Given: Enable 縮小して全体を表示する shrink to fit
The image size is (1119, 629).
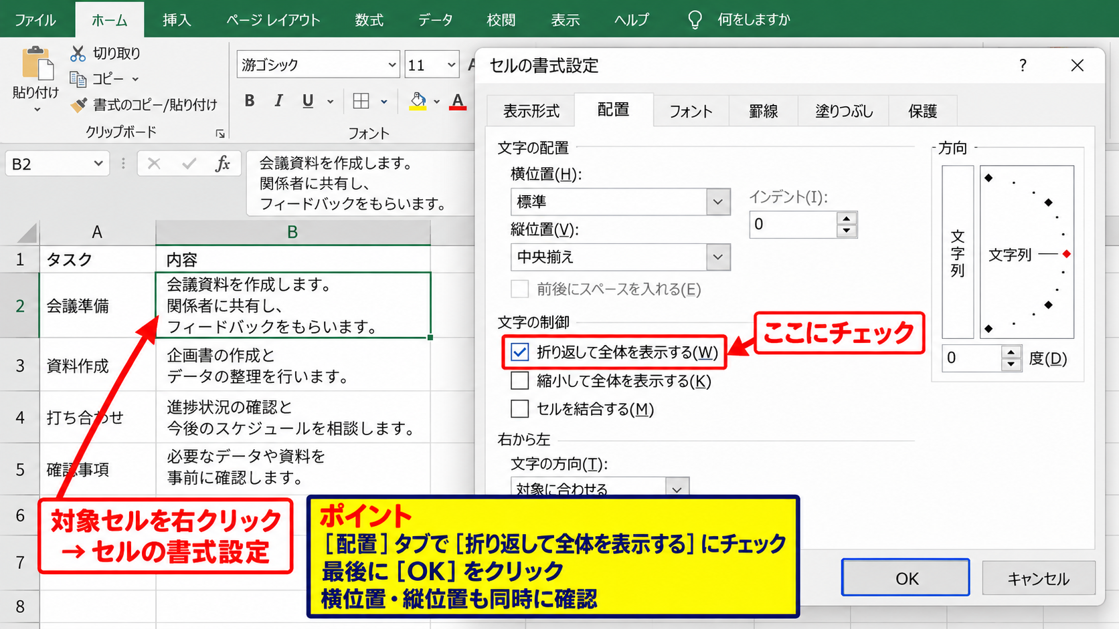Looking at the screenshot, I should 519,381.
